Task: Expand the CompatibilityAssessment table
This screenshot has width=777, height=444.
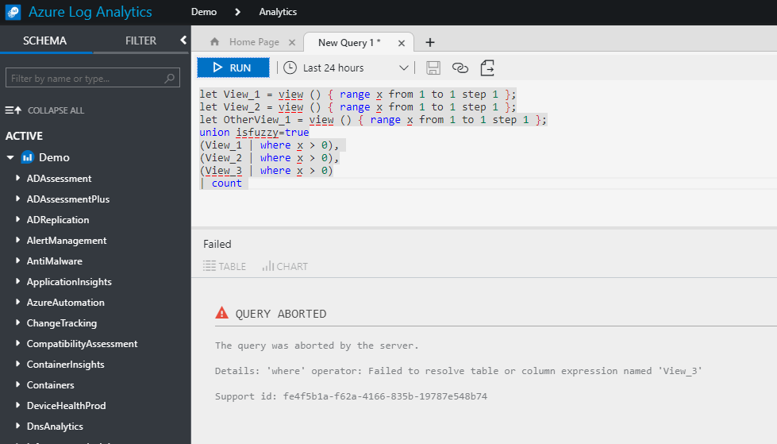Action: (x=17, y=343)
